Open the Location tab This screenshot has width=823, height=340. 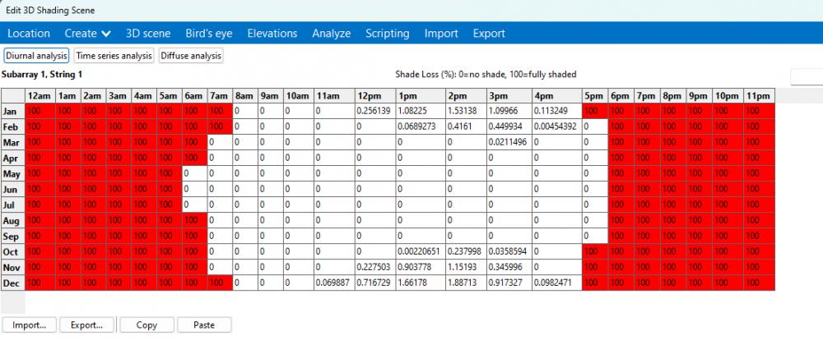click(x=29, y=34)
